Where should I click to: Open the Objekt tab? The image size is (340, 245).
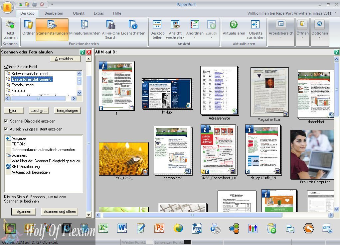tap(79, 13)
